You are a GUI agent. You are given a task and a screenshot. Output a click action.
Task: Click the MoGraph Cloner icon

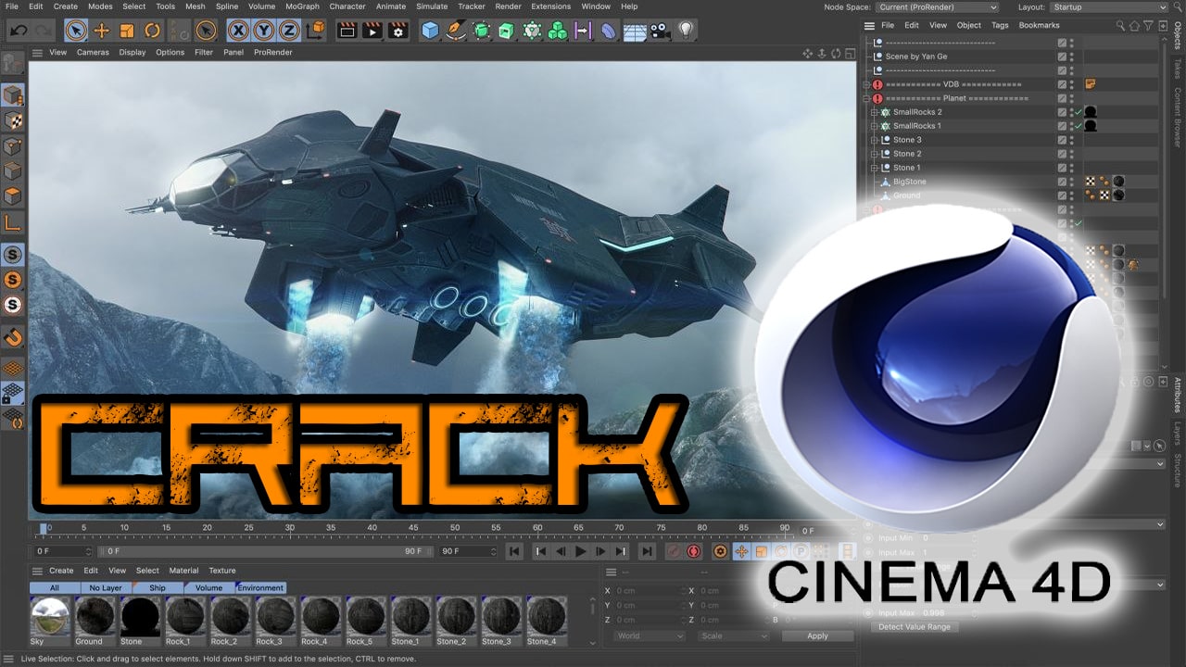pos(532,31)
